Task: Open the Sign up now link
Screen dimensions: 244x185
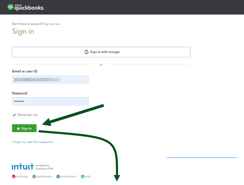Action: pyautogui.click(x=52, y=24)
